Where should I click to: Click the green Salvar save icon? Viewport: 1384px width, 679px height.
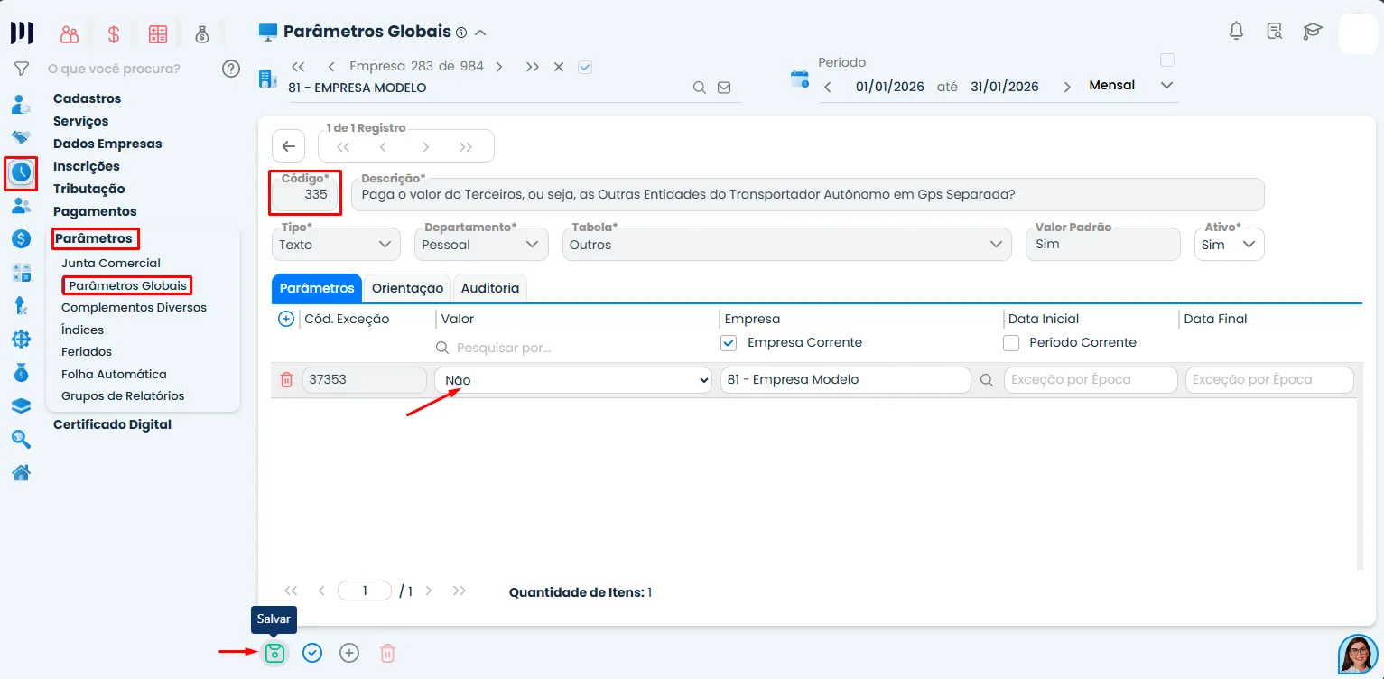point(275,653)
